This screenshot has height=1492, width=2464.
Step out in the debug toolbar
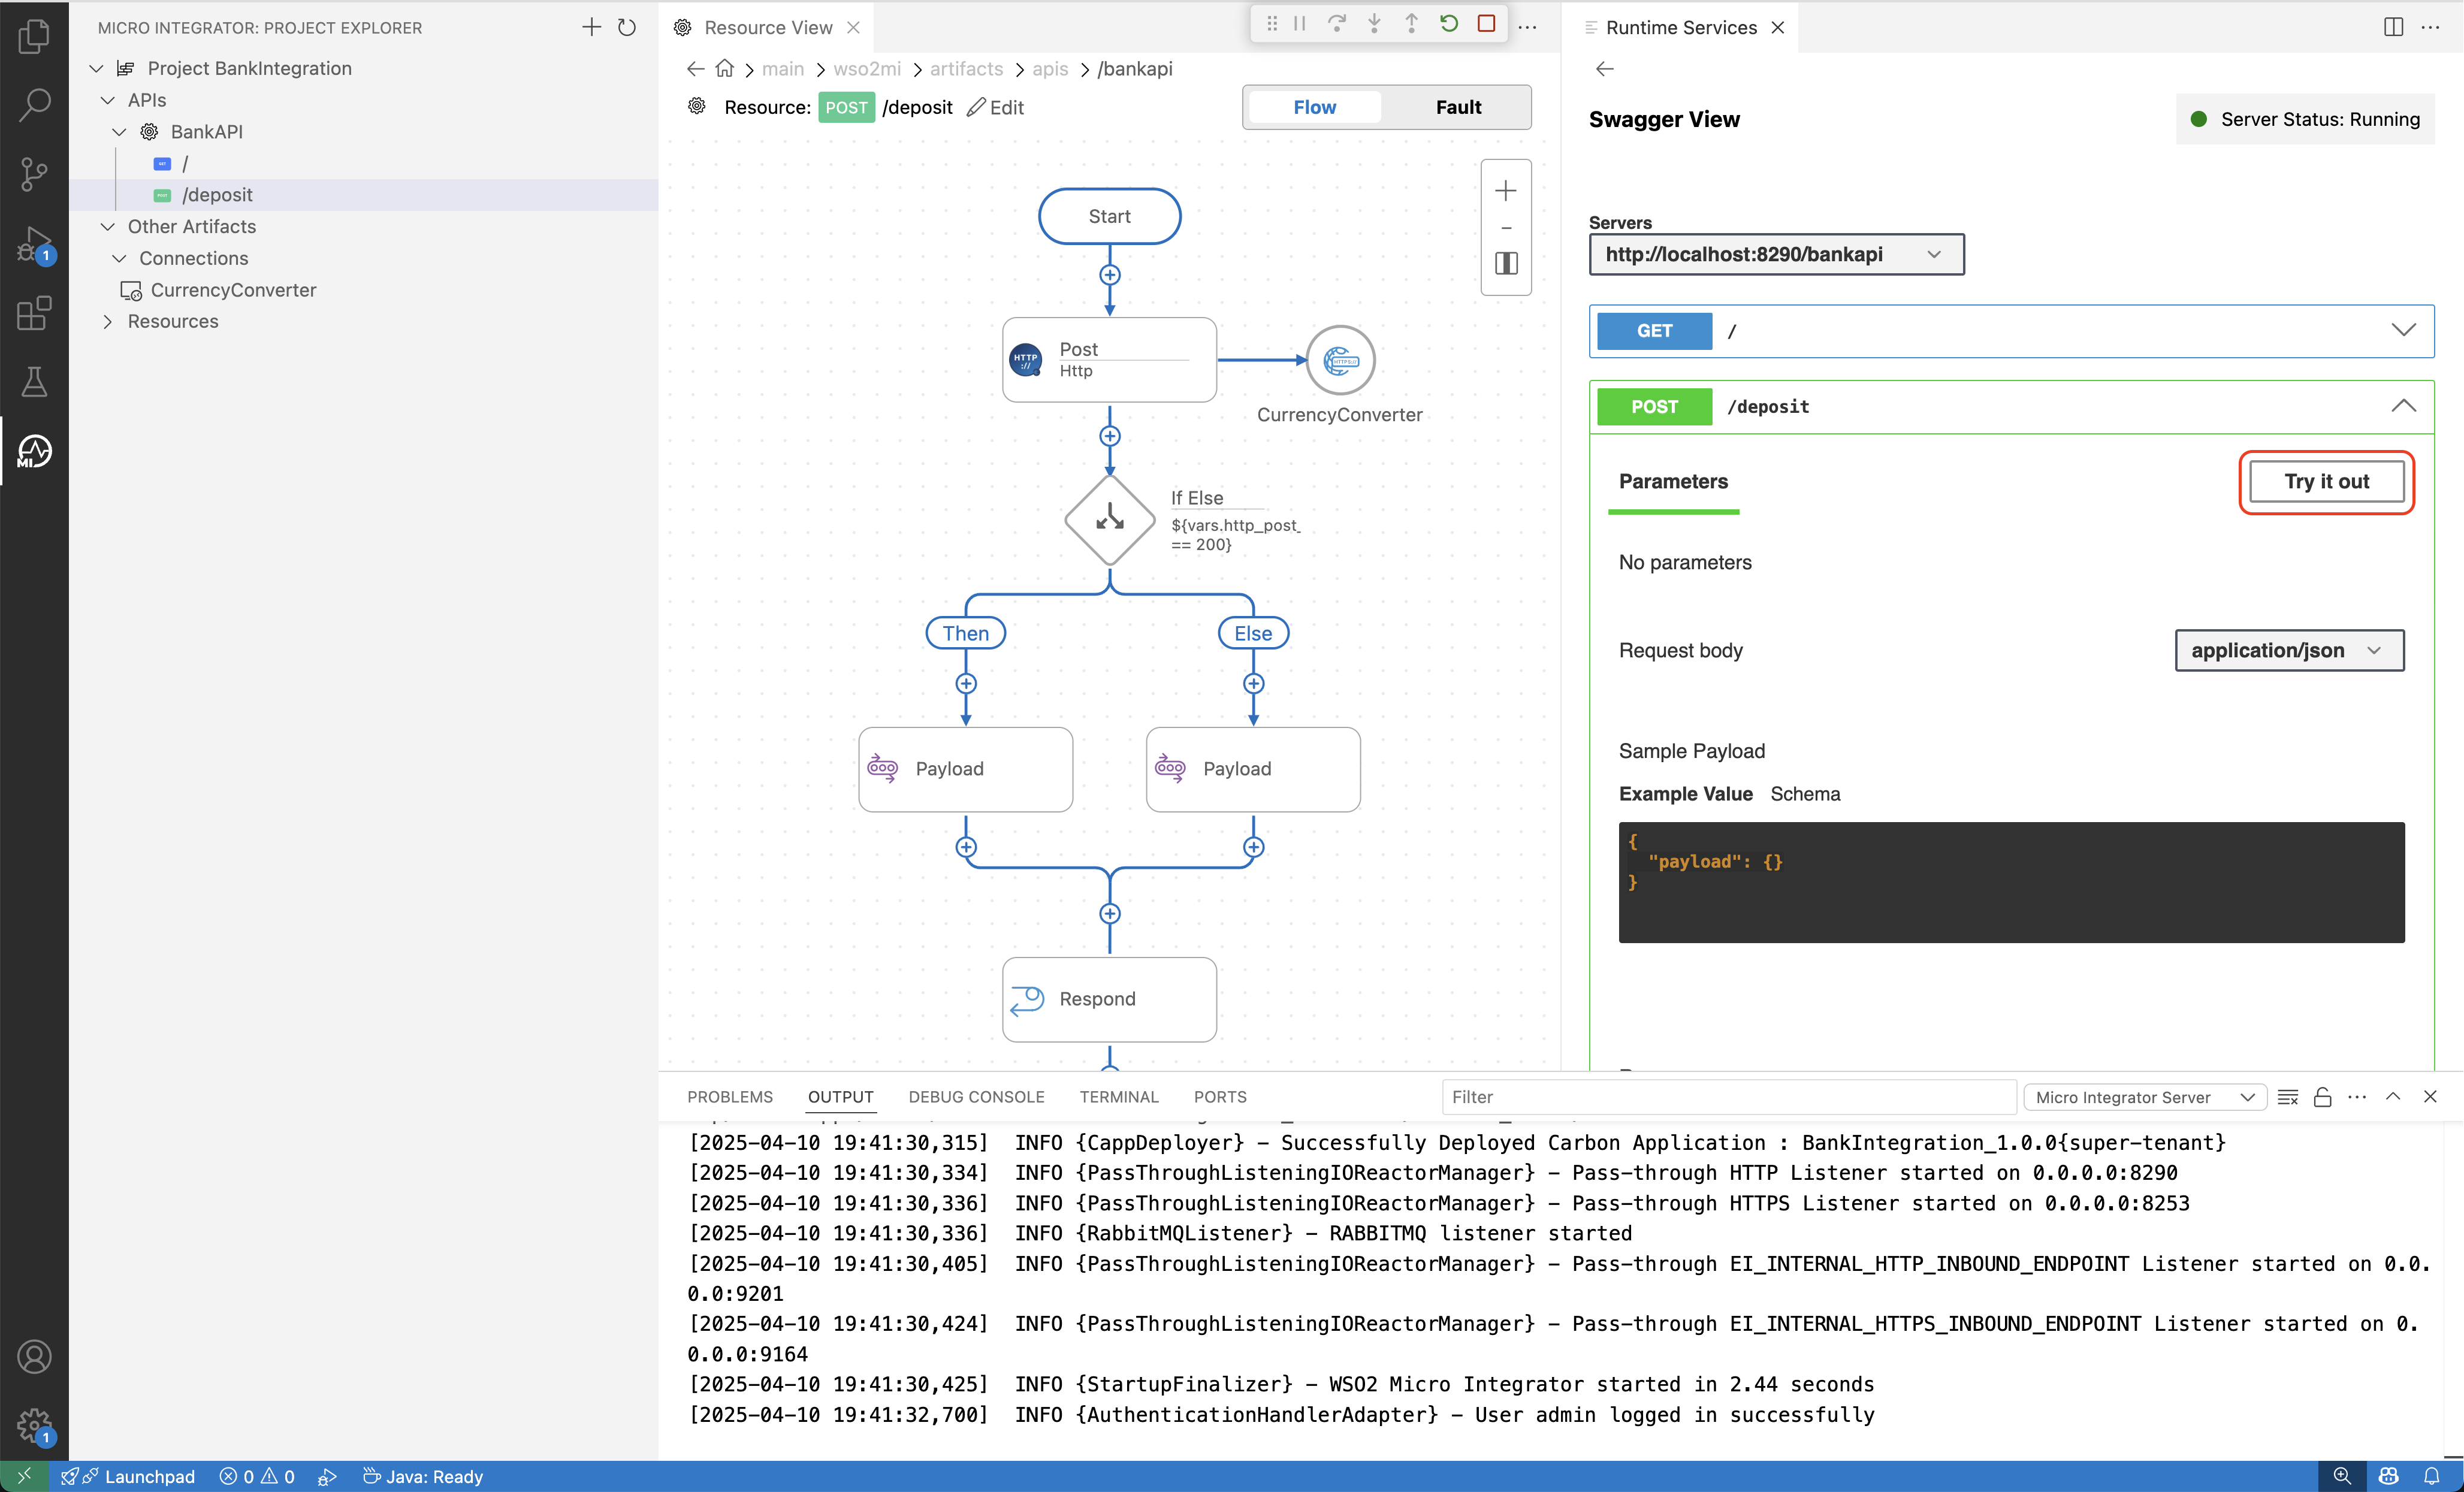[1411, 24]
